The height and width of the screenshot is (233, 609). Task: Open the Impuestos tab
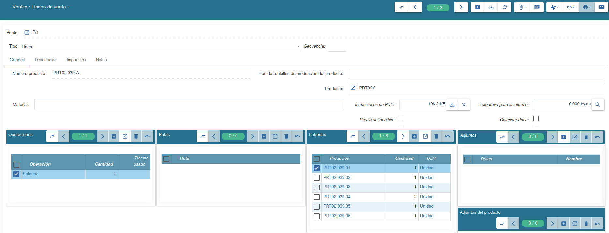(76, 60)
